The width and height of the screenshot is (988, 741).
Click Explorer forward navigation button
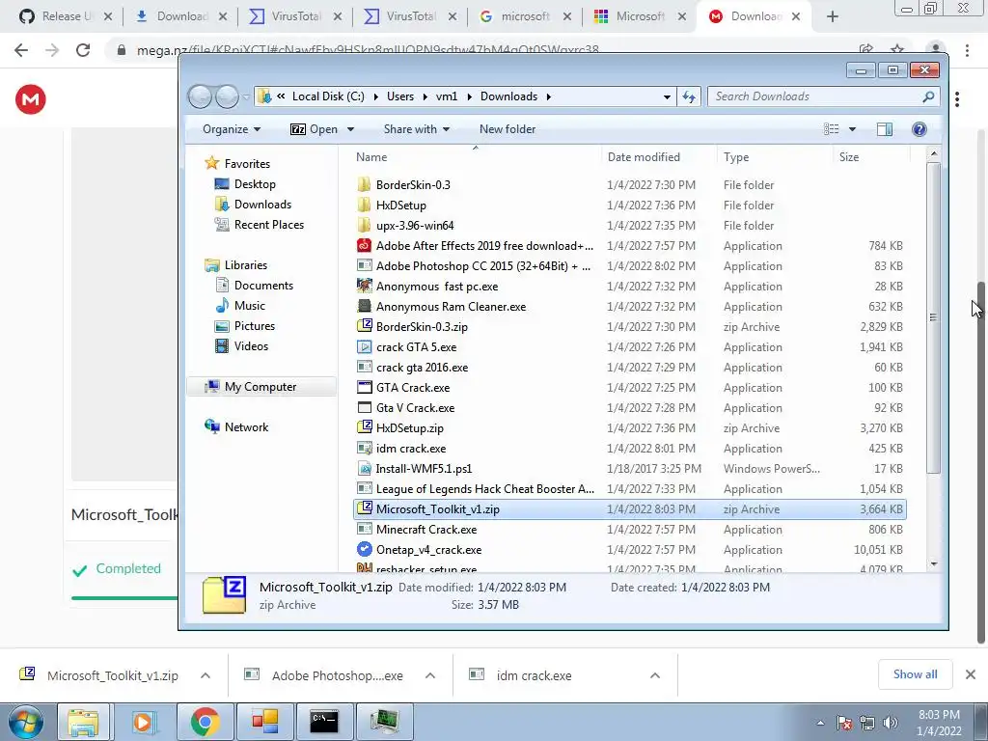coord(226,96)
